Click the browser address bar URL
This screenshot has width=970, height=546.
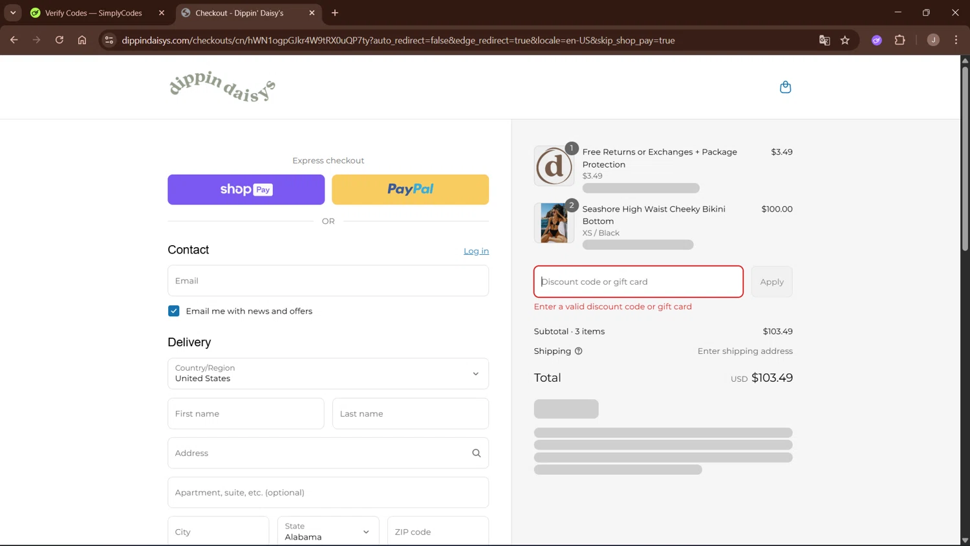pyautogui.click(x=398, y=40)
